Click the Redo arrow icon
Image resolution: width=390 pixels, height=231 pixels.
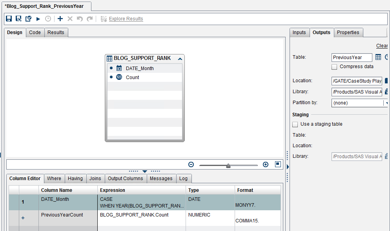click(x=89, y=19)
